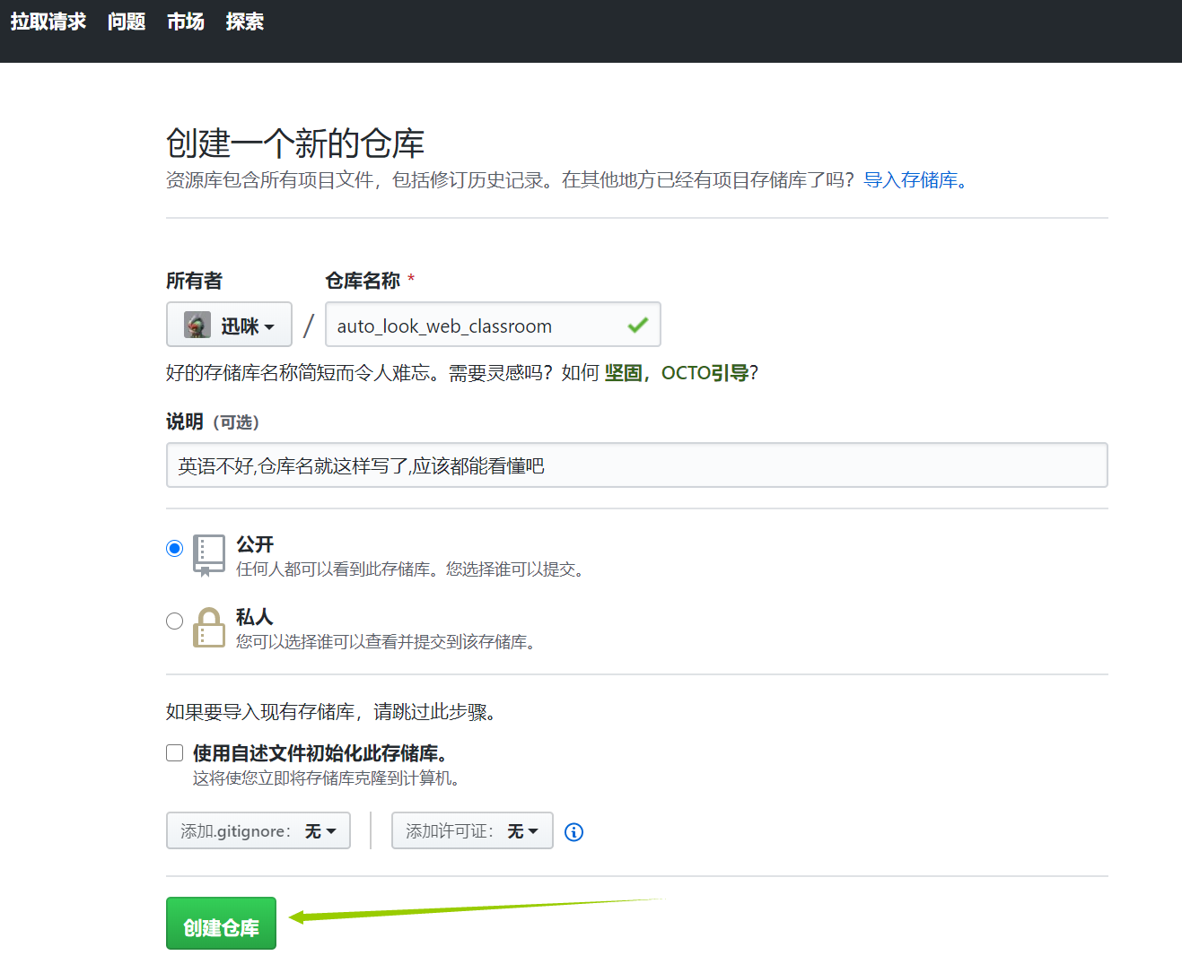Click the 说明 description input field
The width and height of the screenshot is (1182, 973).
(635, 465)
